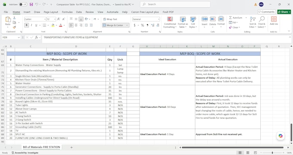Toggle Underline formatting

click(36, 25)
